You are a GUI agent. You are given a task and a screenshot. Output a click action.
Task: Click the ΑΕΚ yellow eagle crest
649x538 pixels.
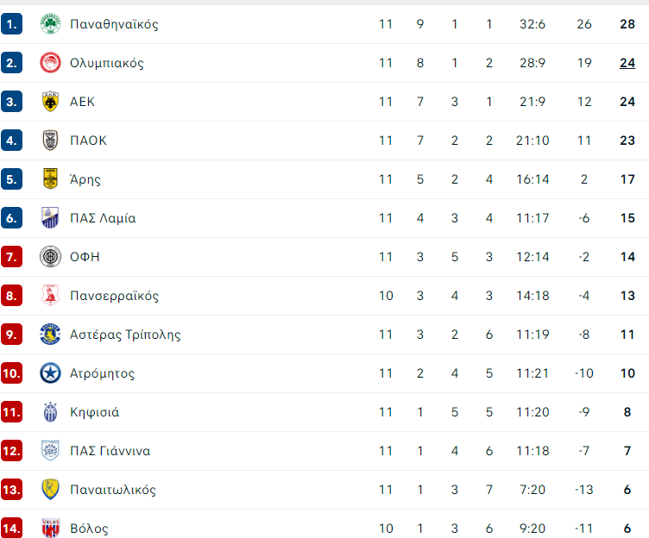51,102
